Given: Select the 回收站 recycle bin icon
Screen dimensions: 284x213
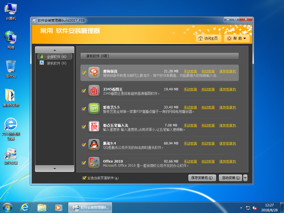Looking at the screenshot, I should (x=11, y=69).
